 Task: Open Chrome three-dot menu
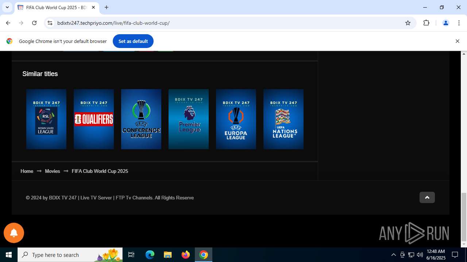(459, 23)
